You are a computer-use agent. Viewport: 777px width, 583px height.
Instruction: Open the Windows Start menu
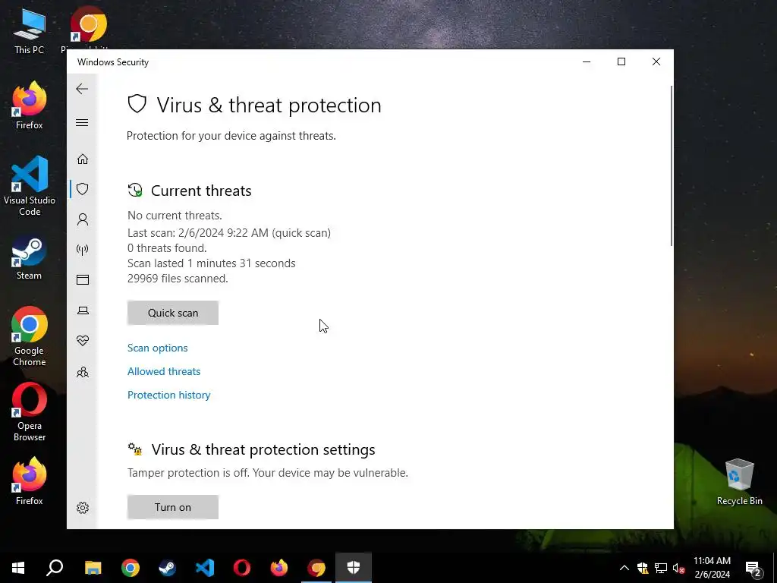(18, 568)
